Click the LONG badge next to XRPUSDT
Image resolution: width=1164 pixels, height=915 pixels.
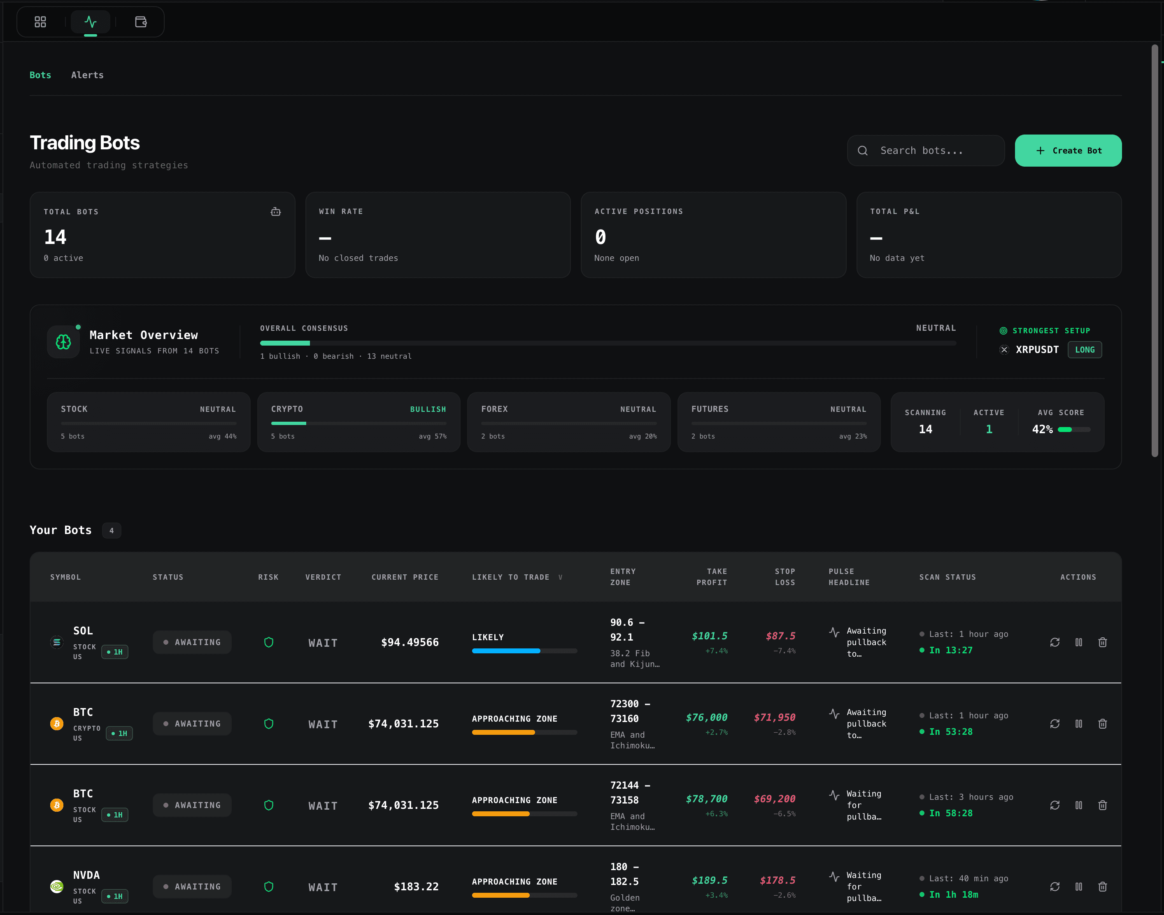[1085, 350]
